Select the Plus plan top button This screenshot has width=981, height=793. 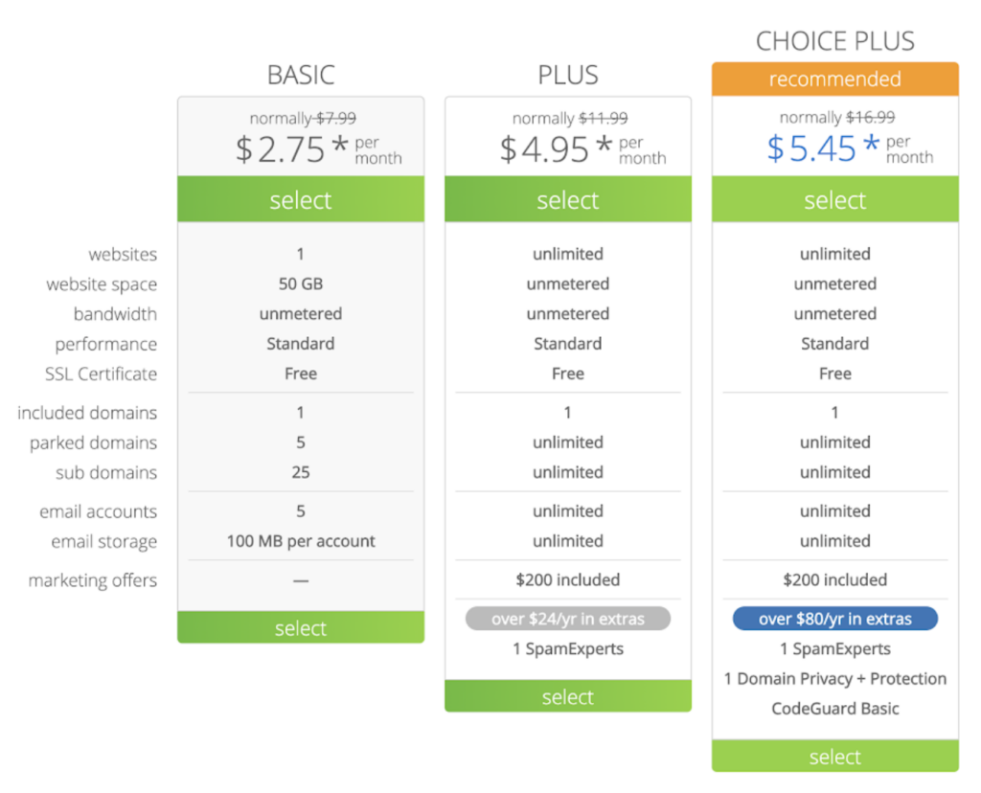(567, 199)
